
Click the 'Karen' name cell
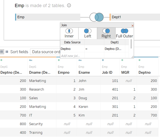click(83, 107)
